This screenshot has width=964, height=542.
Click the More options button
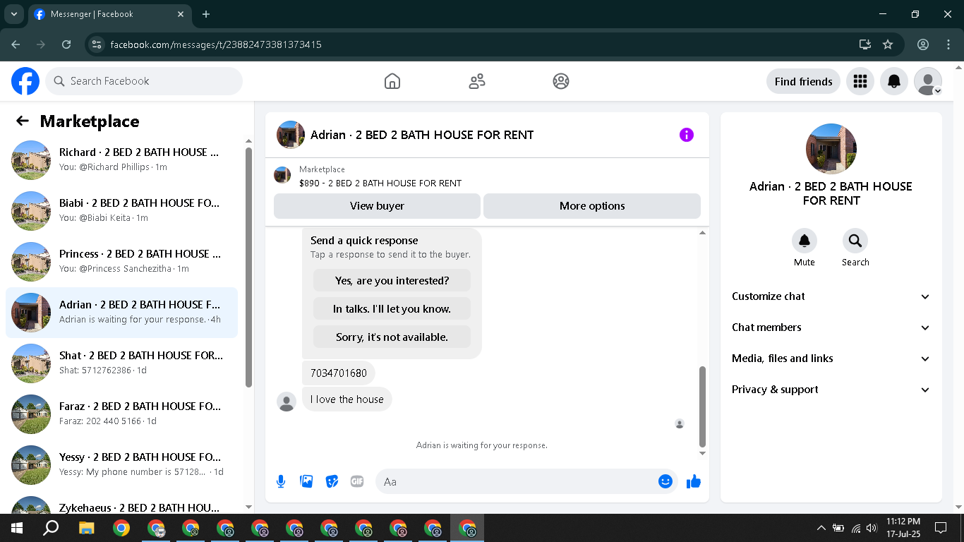click(592, 206)
